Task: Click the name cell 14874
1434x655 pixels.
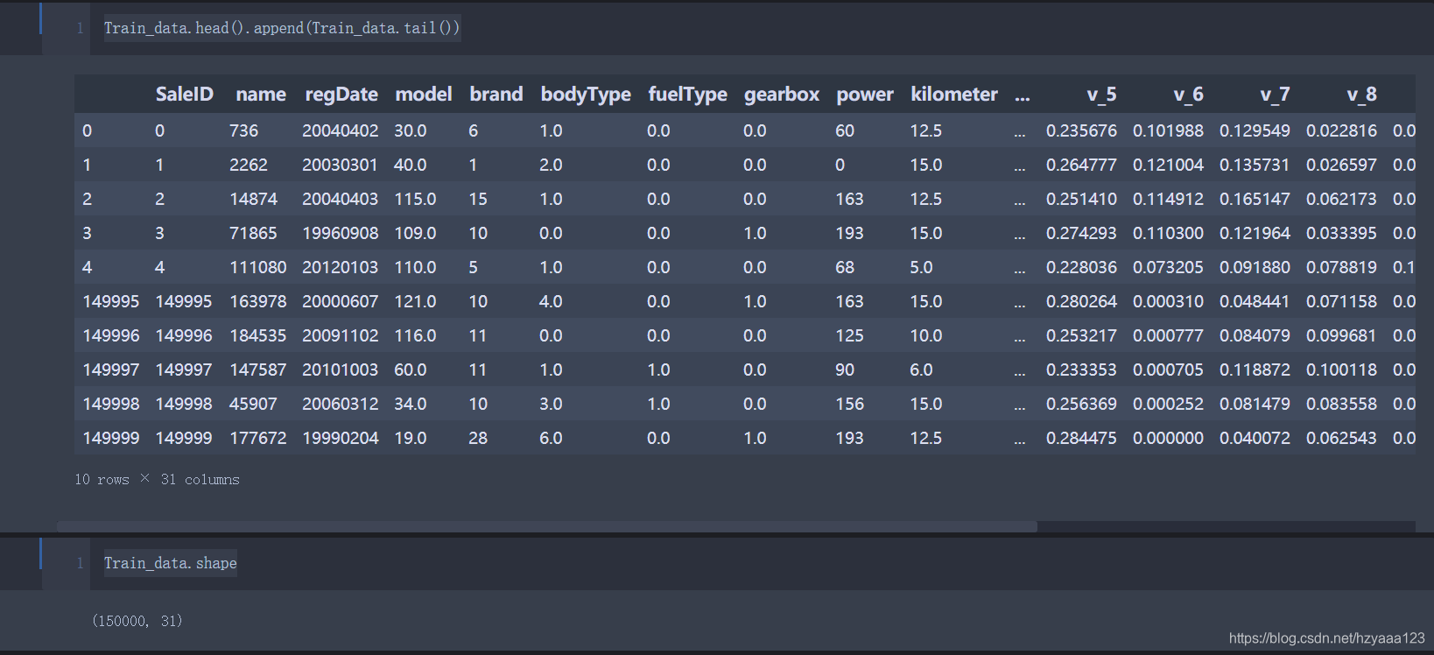Action: 253,199
